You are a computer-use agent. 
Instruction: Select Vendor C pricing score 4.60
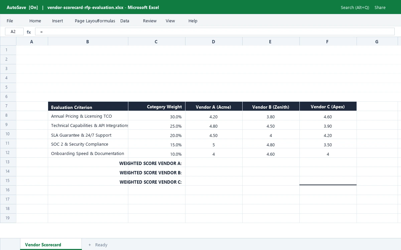328,116
